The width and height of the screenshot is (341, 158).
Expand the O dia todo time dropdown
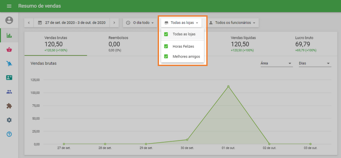click(x=140, y=23)
